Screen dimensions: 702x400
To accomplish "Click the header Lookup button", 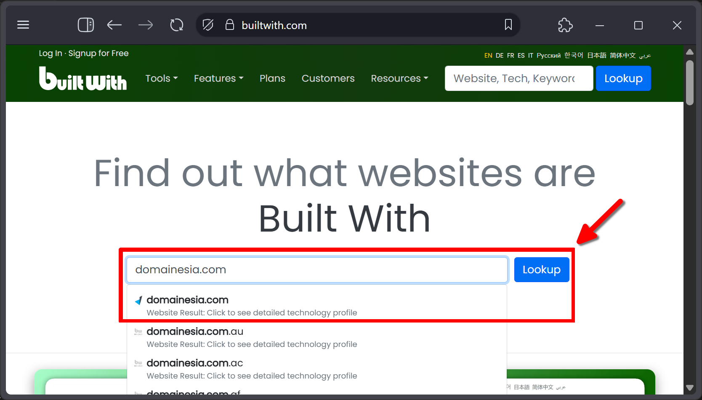I will point(623,78).
